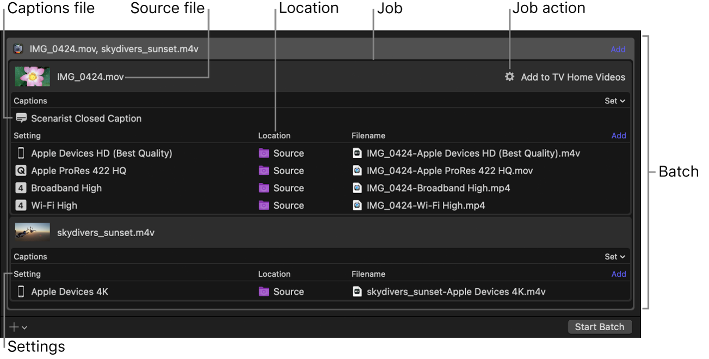Viewport: 709px width, 359px height.
Task: Click Start Batch
Action: 600,326
